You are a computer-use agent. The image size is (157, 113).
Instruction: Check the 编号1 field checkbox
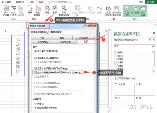tap(115, 52)
